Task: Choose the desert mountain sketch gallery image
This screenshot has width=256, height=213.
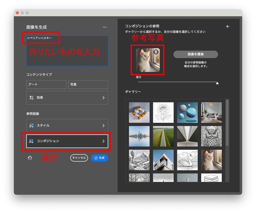Action: point(139,160)
